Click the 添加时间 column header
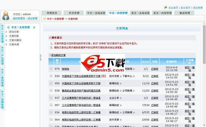206x127 pixels. (171, 62)
